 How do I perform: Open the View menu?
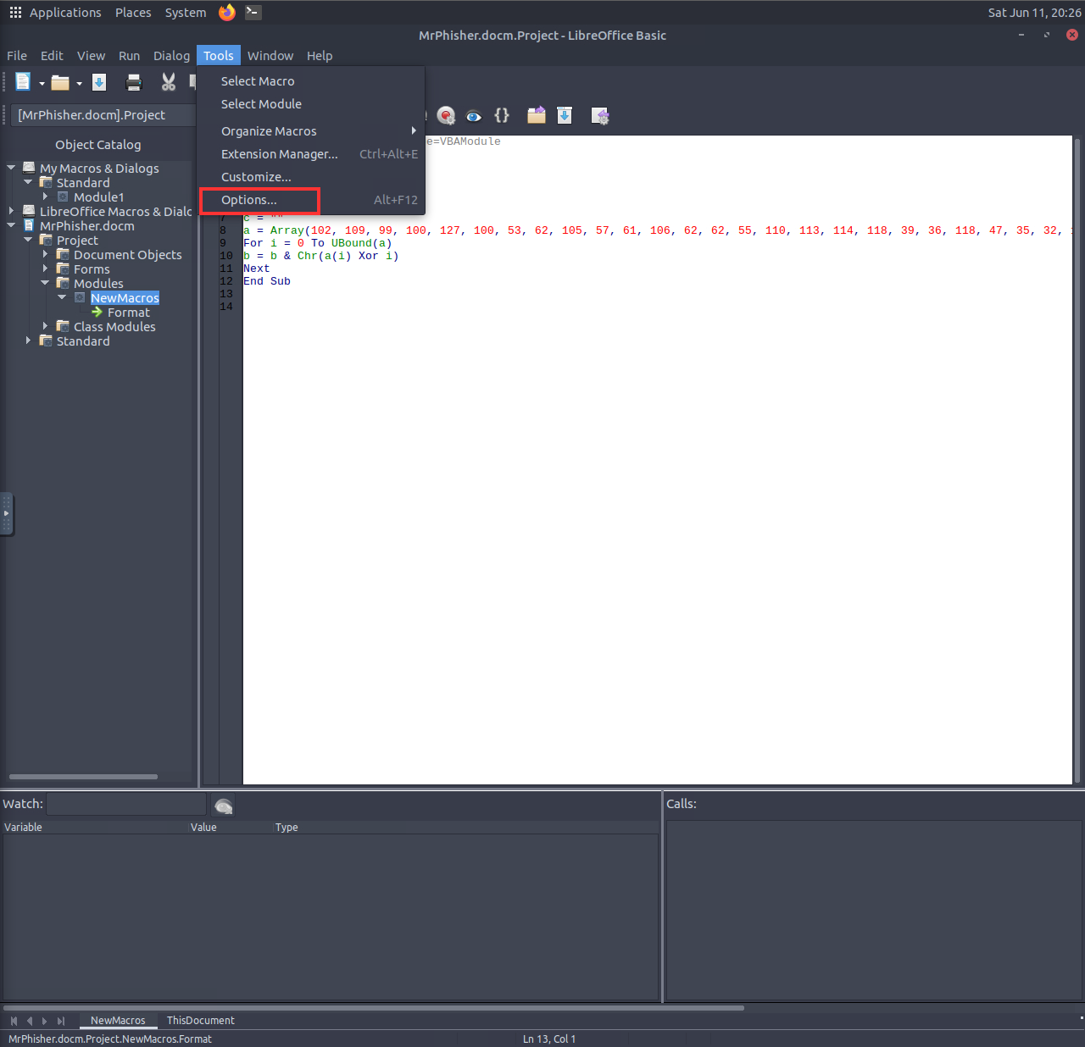click(91, 56)
